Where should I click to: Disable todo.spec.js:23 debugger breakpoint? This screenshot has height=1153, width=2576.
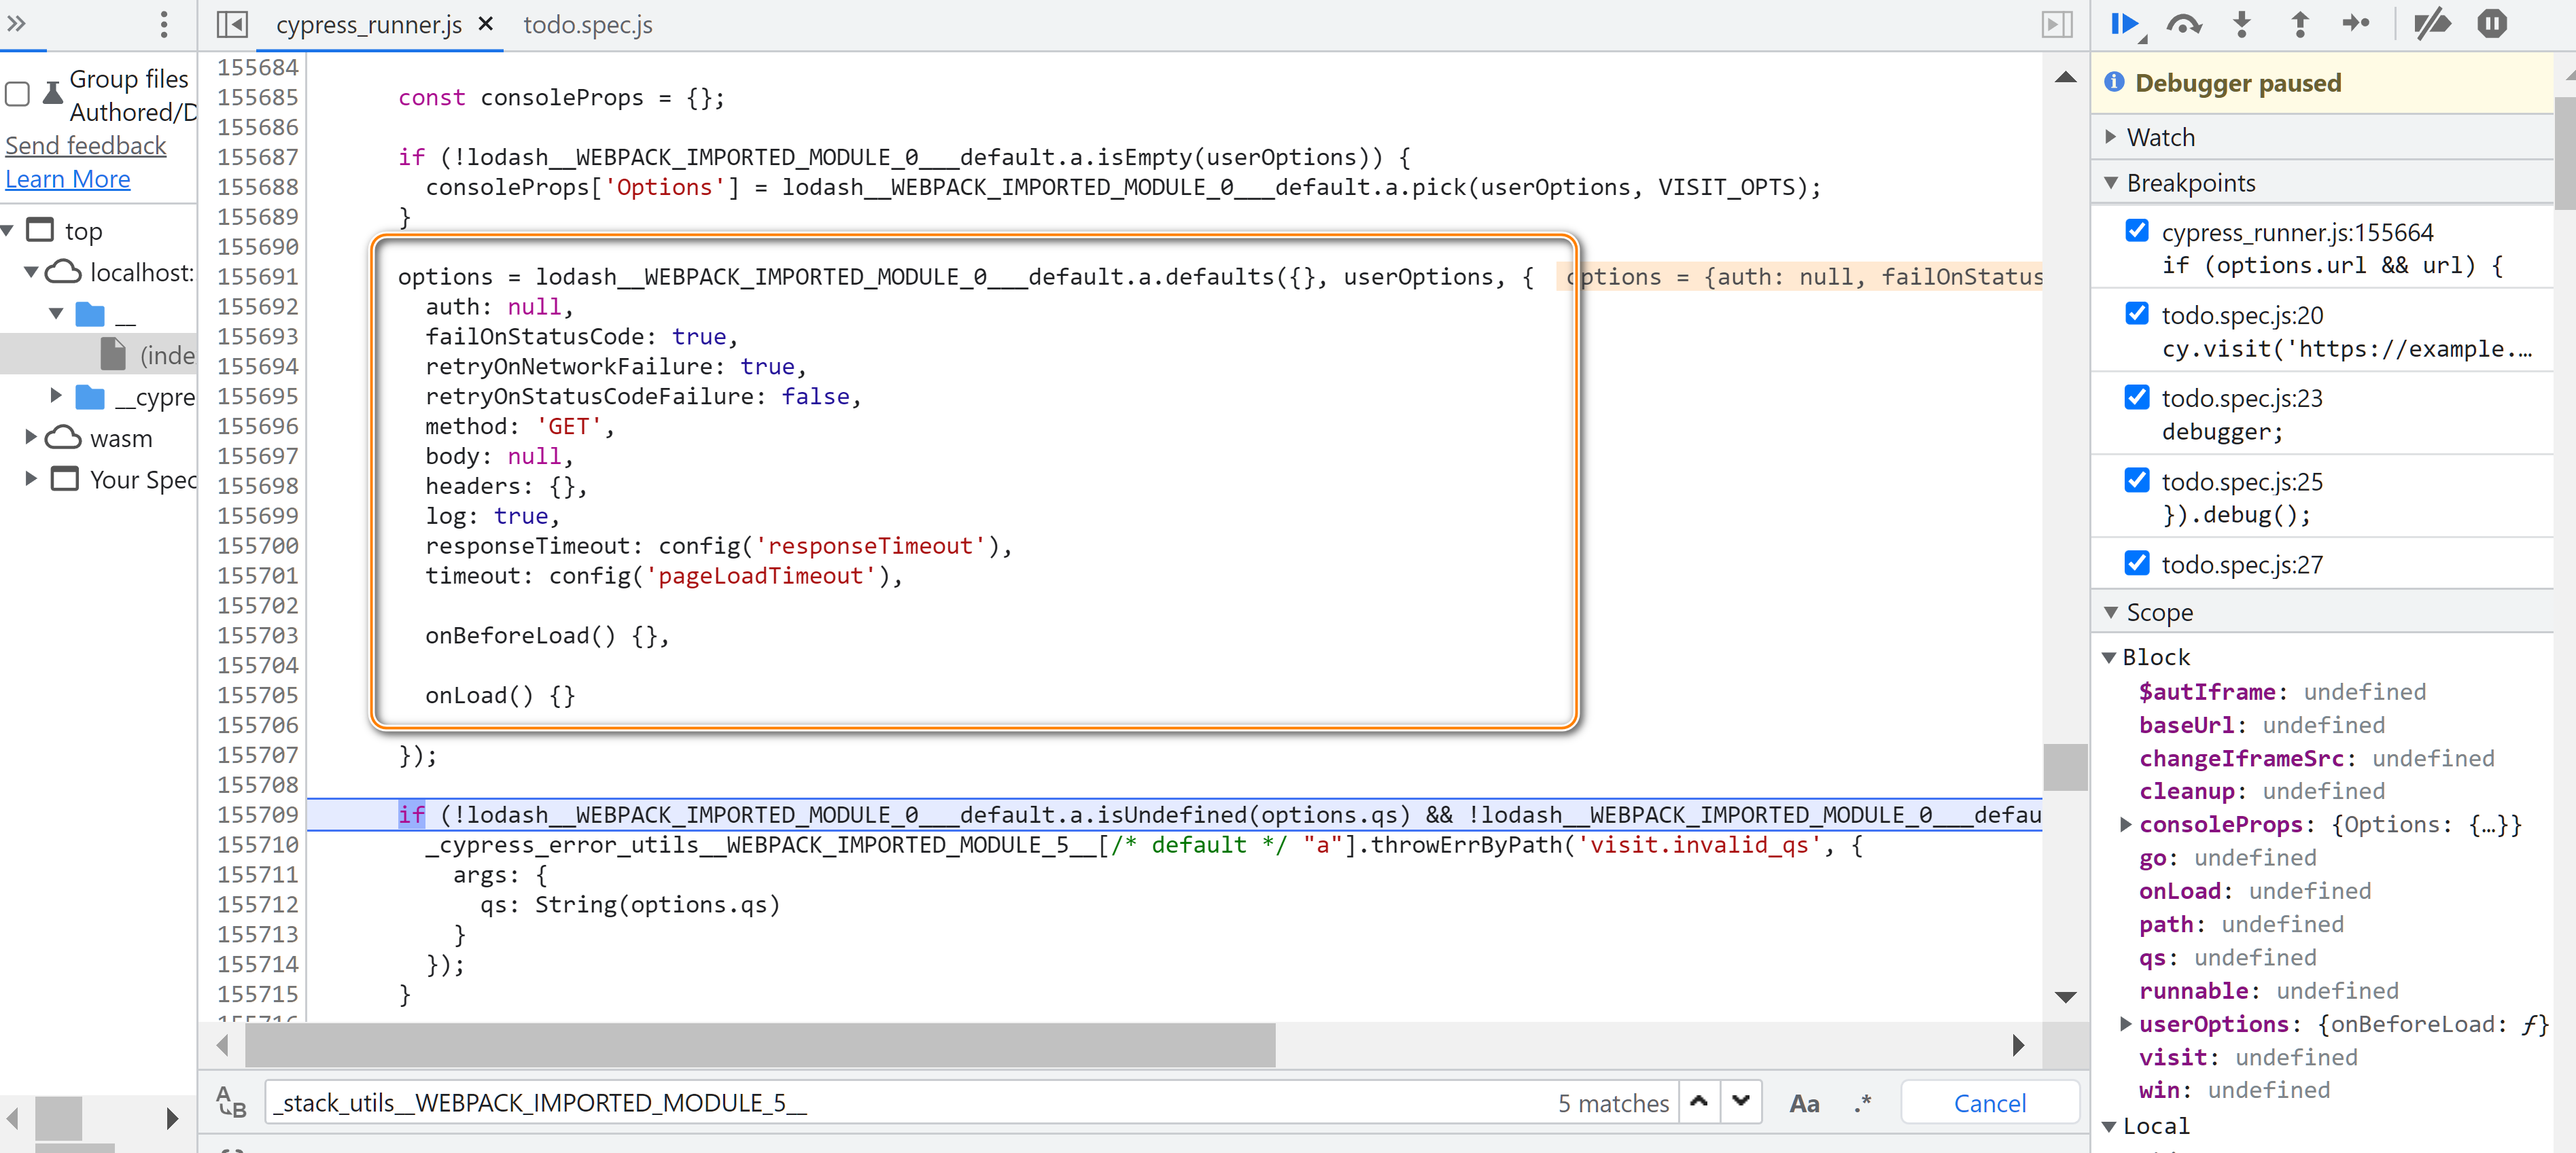click(x=2137, y=397)
